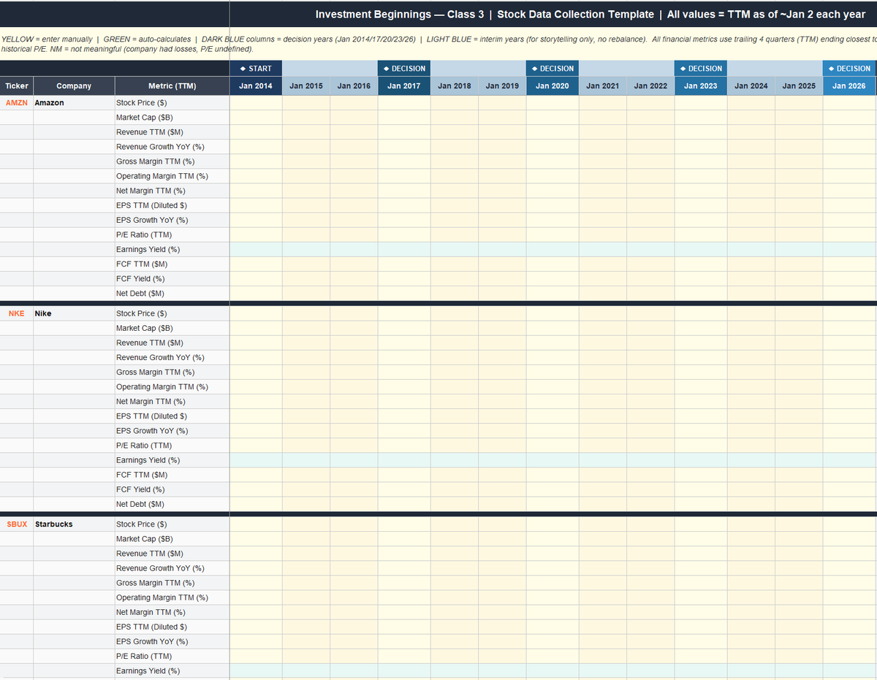Select Amazon's Market Cap ($B) label
Screen dimensions: 877x680
tap(172, 118)
